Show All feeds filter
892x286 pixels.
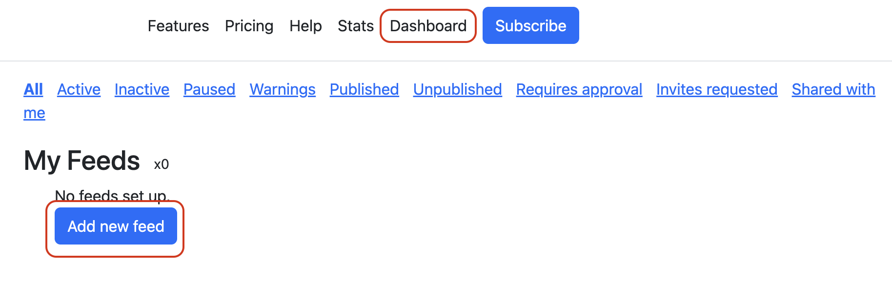pyautogui.click(x=33, y=89)
